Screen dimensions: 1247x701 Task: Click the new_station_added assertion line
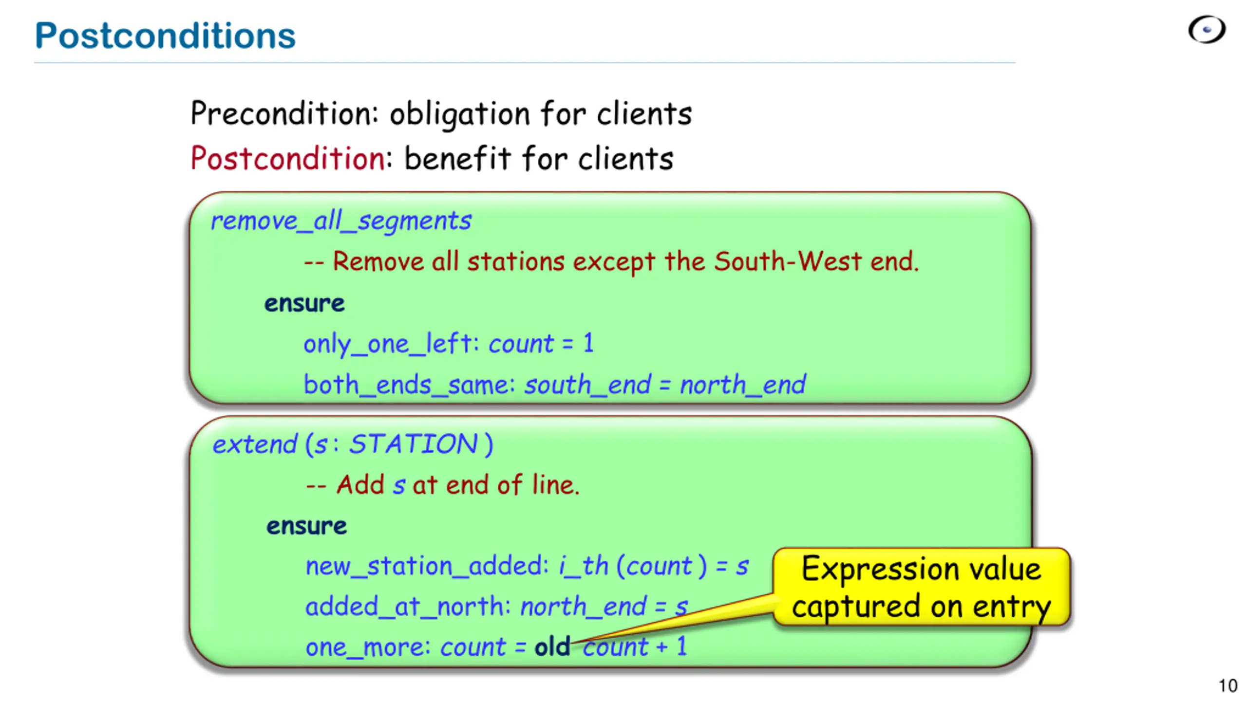click(526, 566)
